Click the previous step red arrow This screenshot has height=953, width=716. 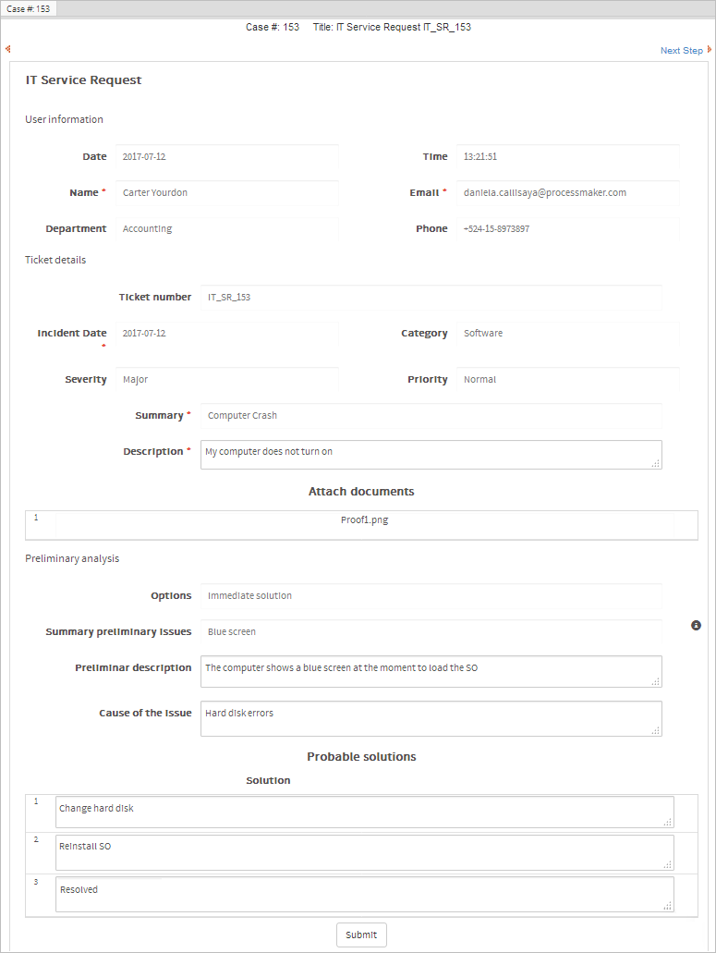click(x=8, y=50)
